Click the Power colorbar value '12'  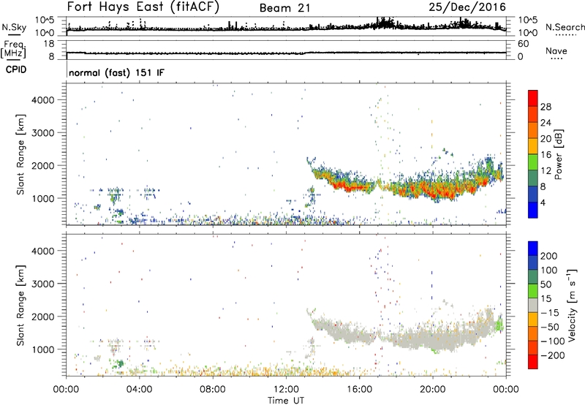point(546,170)
